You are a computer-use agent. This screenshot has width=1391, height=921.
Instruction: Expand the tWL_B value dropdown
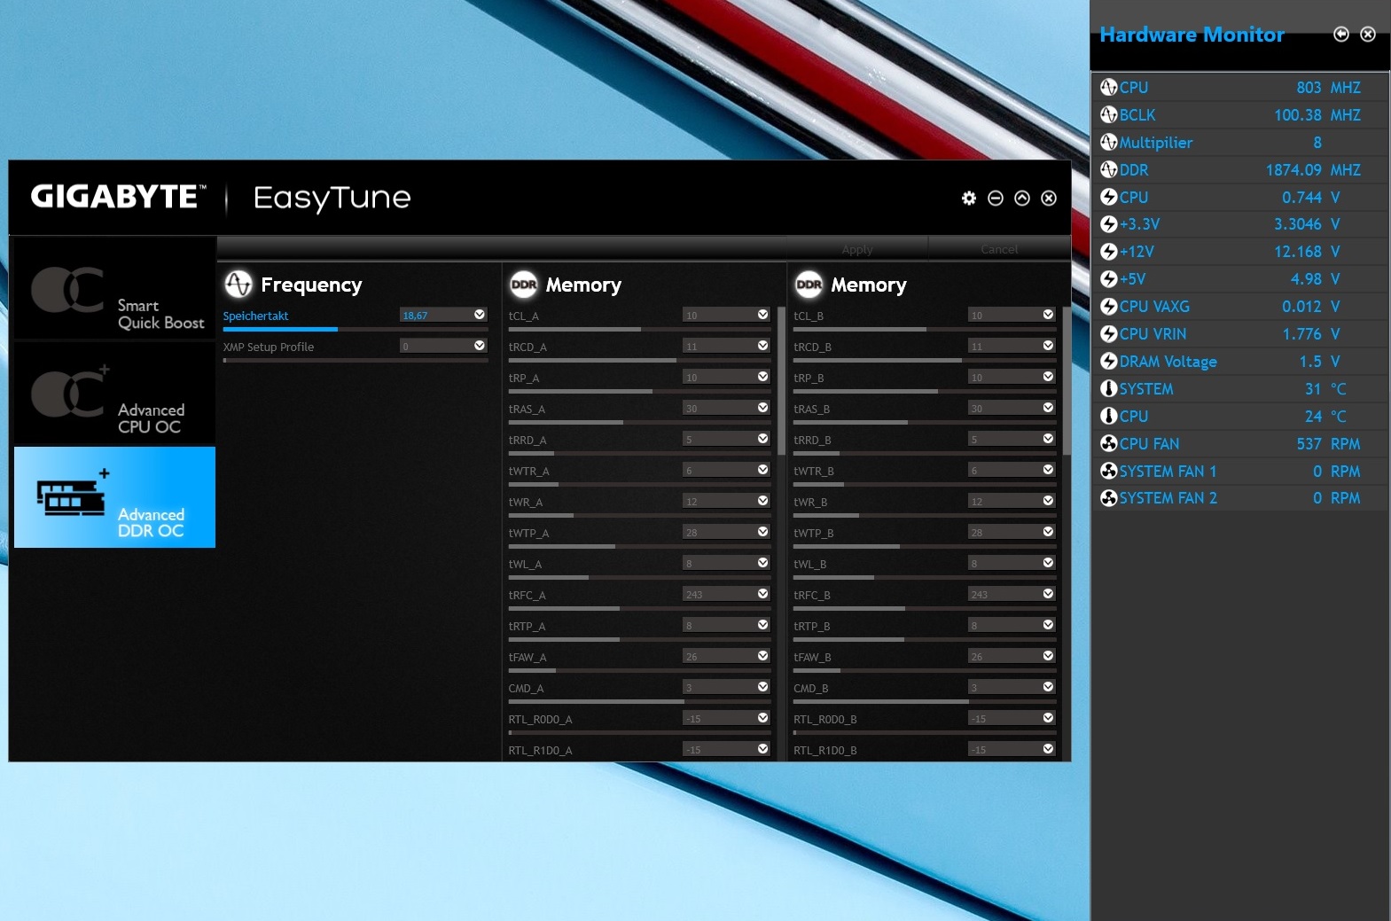pyautogui.click(x=1049, y=563)
